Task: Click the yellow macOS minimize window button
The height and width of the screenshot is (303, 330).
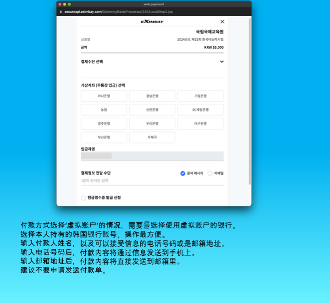Action: coord(65,4)
